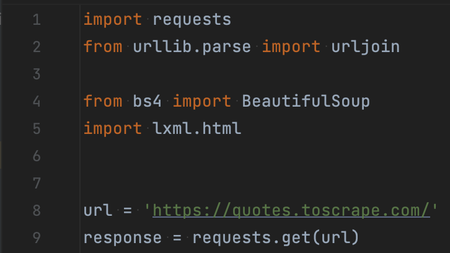Image resolution: width=450 pixels, height=253 pixels.
Task: Click line number 8 in the gutter
Action: 37,210
